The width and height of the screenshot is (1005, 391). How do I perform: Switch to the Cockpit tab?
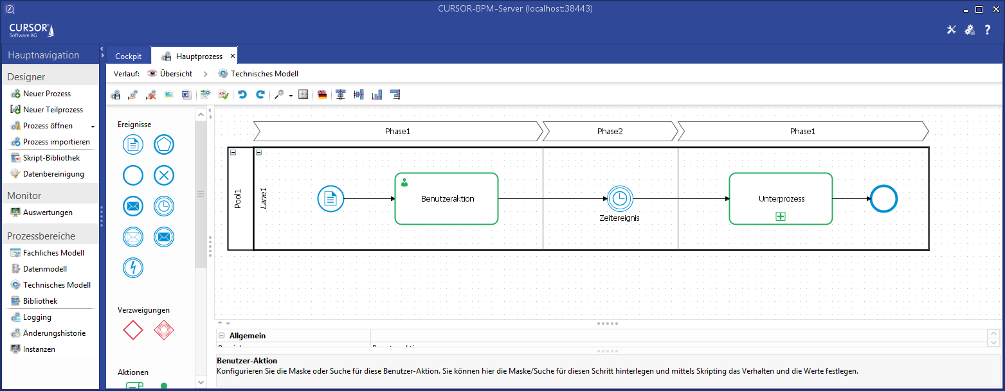[x=128, y=56]
